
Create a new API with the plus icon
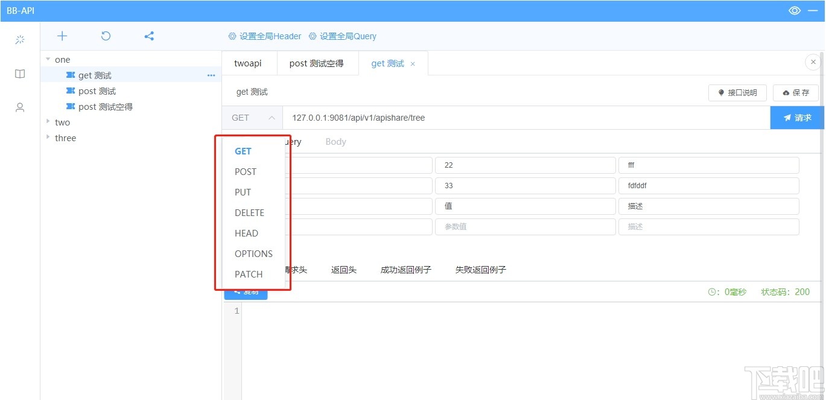tap(62, 36)
